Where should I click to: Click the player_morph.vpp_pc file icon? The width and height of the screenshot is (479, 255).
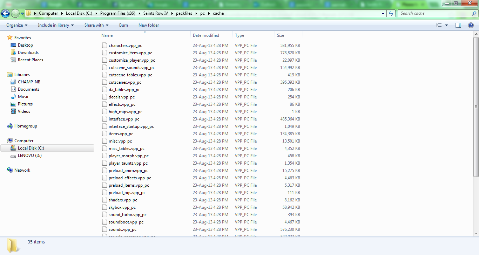[x=104, y=156]
